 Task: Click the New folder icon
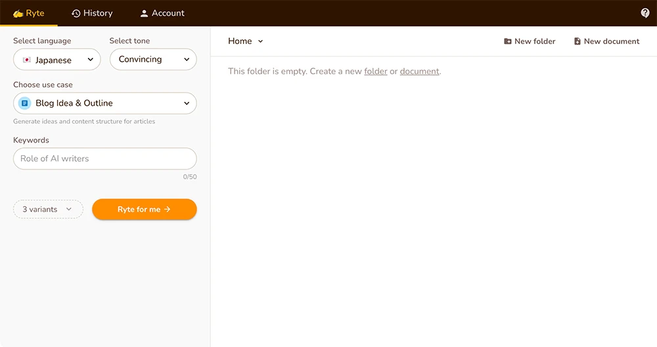tap(507, 41)
